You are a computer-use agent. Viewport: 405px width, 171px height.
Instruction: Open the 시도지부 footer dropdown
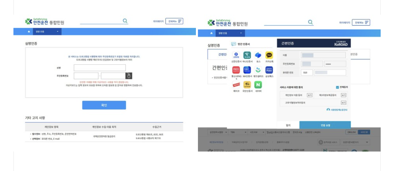(257, 132)
